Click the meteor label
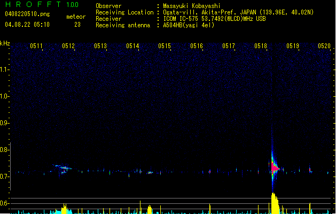336x214 pixels. (76, 17)
